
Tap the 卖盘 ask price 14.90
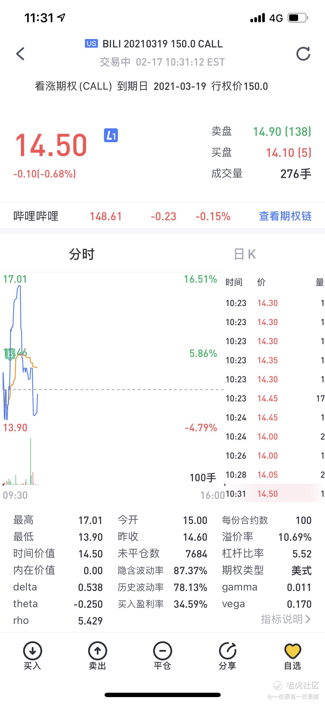282,132
